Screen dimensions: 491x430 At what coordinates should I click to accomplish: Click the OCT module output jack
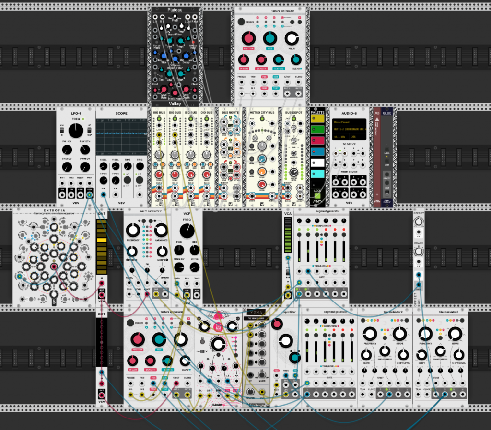click(x=102, y=395)
